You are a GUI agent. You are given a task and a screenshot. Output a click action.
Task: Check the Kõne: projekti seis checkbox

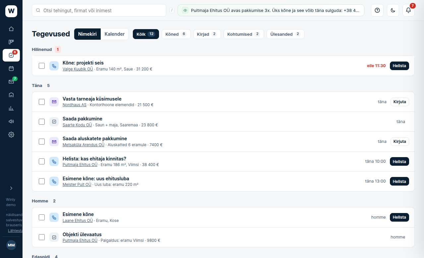pos(42,66)
